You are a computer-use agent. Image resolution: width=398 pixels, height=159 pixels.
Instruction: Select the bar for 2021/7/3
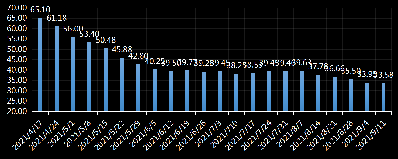(x=220, y=91)
